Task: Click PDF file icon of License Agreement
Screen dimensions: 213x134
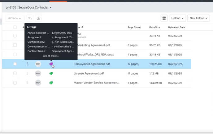Action: [38, 73]
